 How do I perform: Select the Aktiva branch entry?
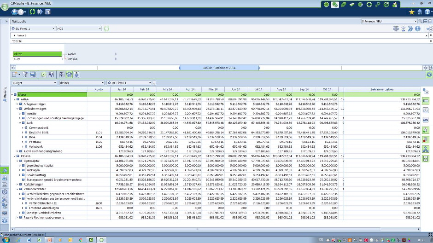(71, 54)
